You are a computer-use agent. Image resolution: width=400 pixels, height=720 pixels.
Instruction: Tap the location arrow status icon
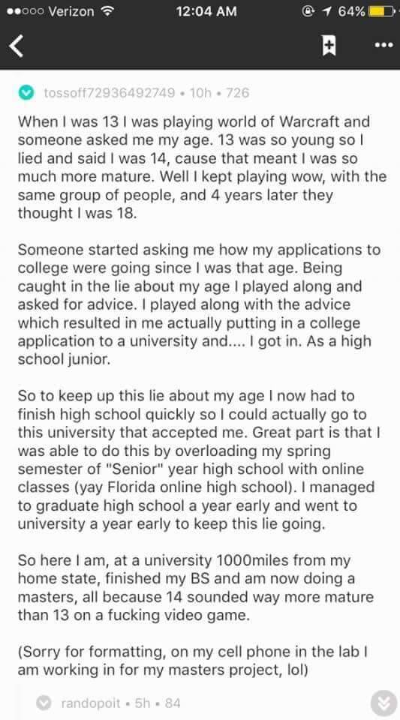(327, 11)
